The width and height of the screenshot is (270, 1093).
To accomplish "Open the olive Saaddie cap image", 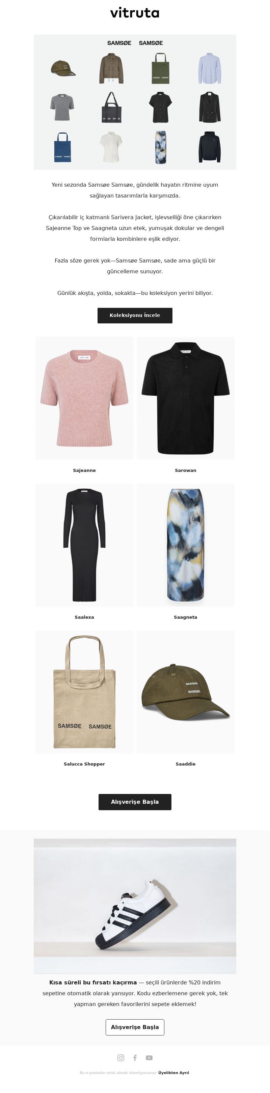I will pyautogui.click(x=185, y=691).
